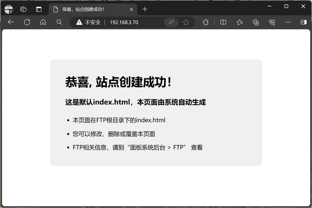The width and height of the screenshot is (312, 208).
Task: Go back to the previous page
Action: (x=11, y=22)
